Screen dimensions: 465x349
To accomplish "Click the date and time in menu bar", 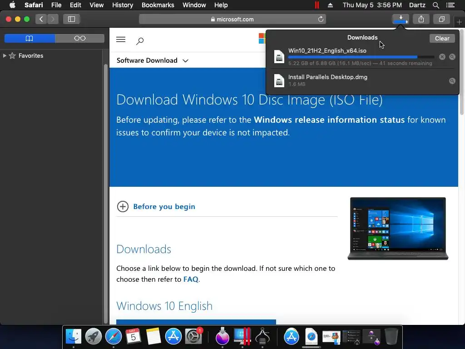I will coord(372,5).
